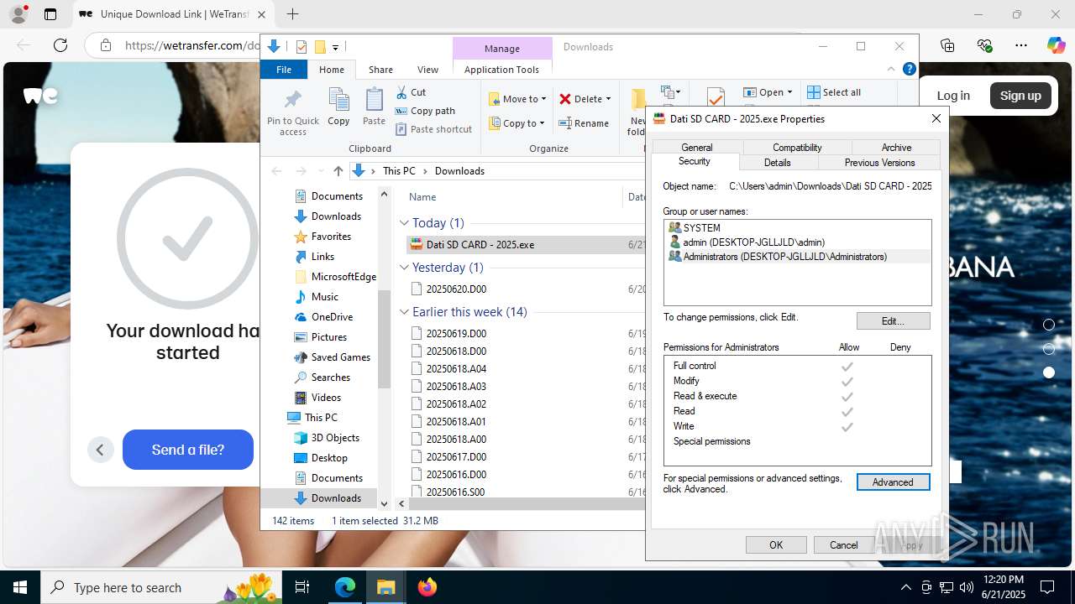Click Edit... permissions button

[893, 321]
